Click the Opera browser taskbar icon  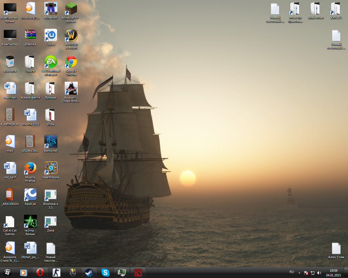pos(40,272)
